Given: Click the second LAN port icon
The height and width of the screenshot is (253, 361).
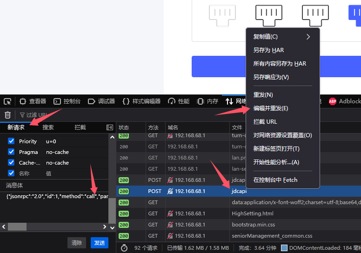Looking at the screenshot, I should tap(269, 15).
